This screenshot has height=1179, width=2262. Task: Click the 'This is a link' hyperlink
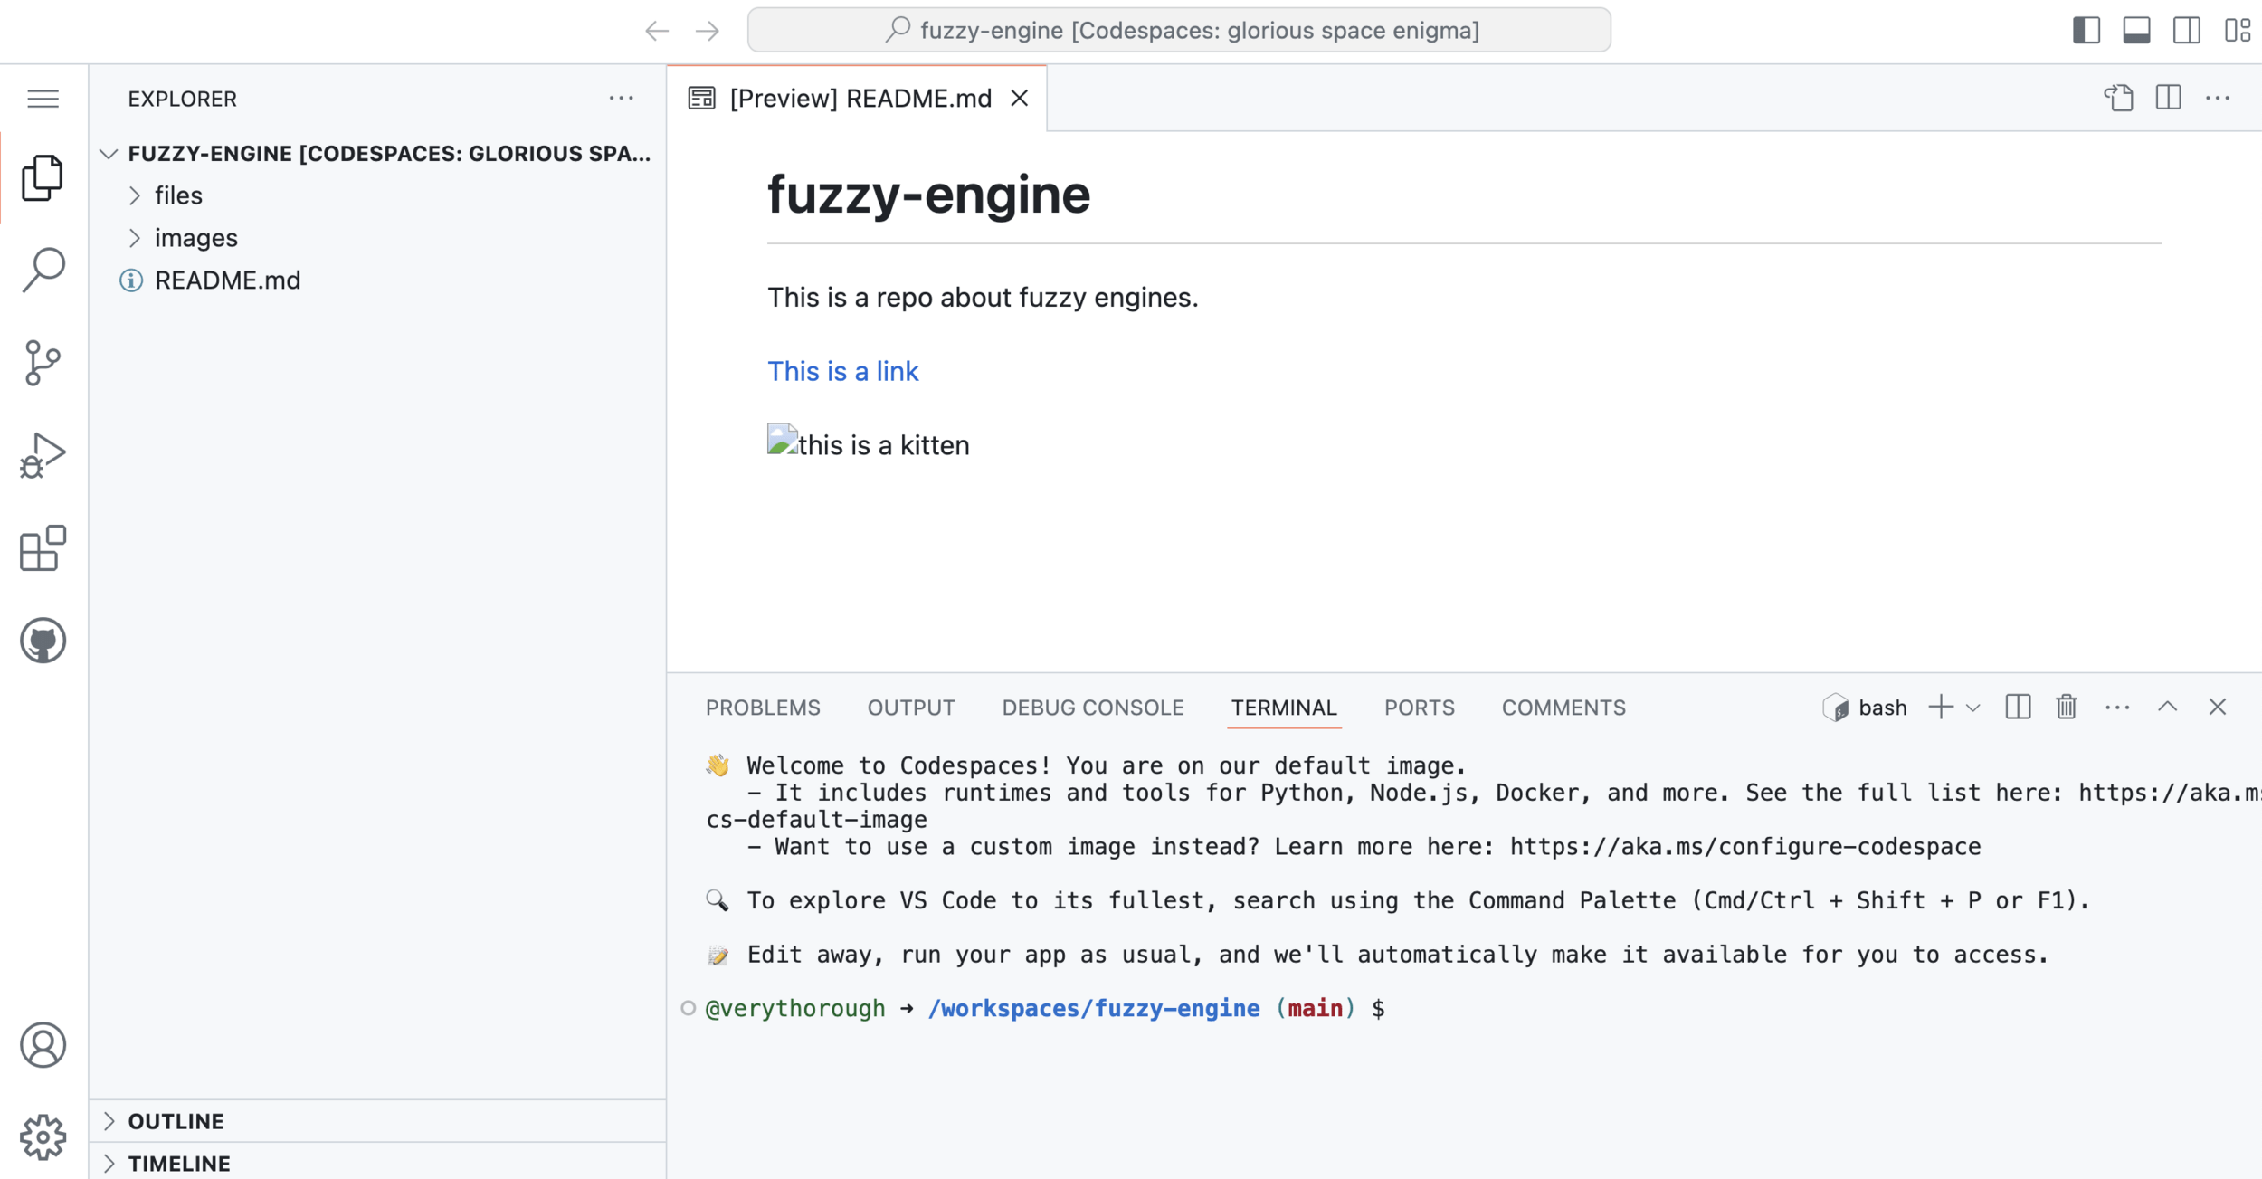coord(842,371)
